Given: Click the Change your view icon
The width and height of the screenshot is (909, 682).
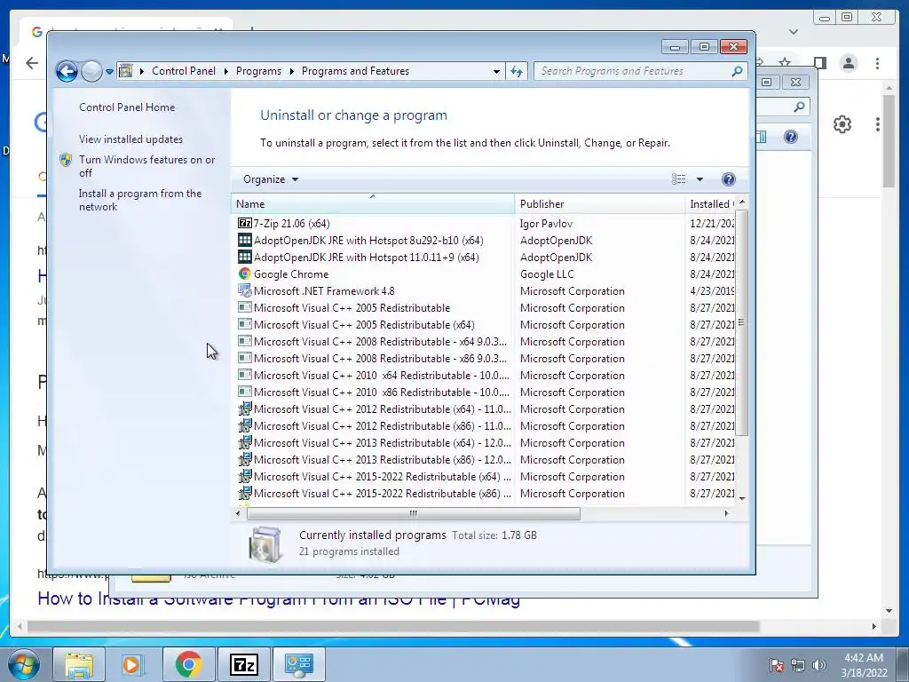Looking at the screenshot, I should click(x=678, y=179).
